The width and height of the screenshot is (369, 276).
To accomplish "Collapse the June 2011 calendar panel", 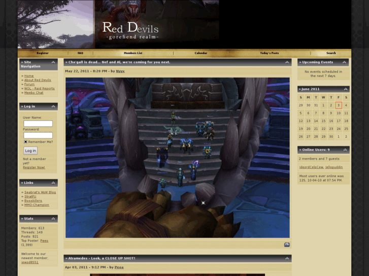I will (346, 89).
